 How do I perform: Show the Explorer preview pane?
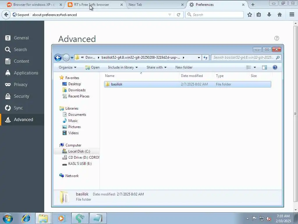pos(264,67)
